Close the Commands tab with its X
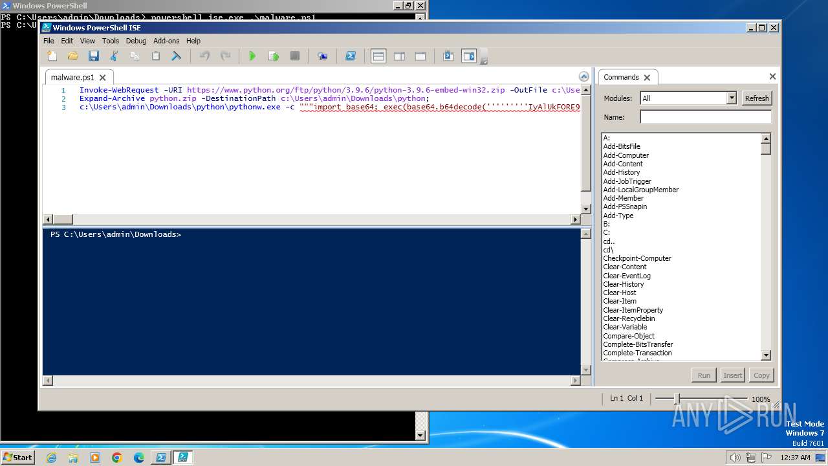Screen dimensions: 828x466 tap(647, 77)
